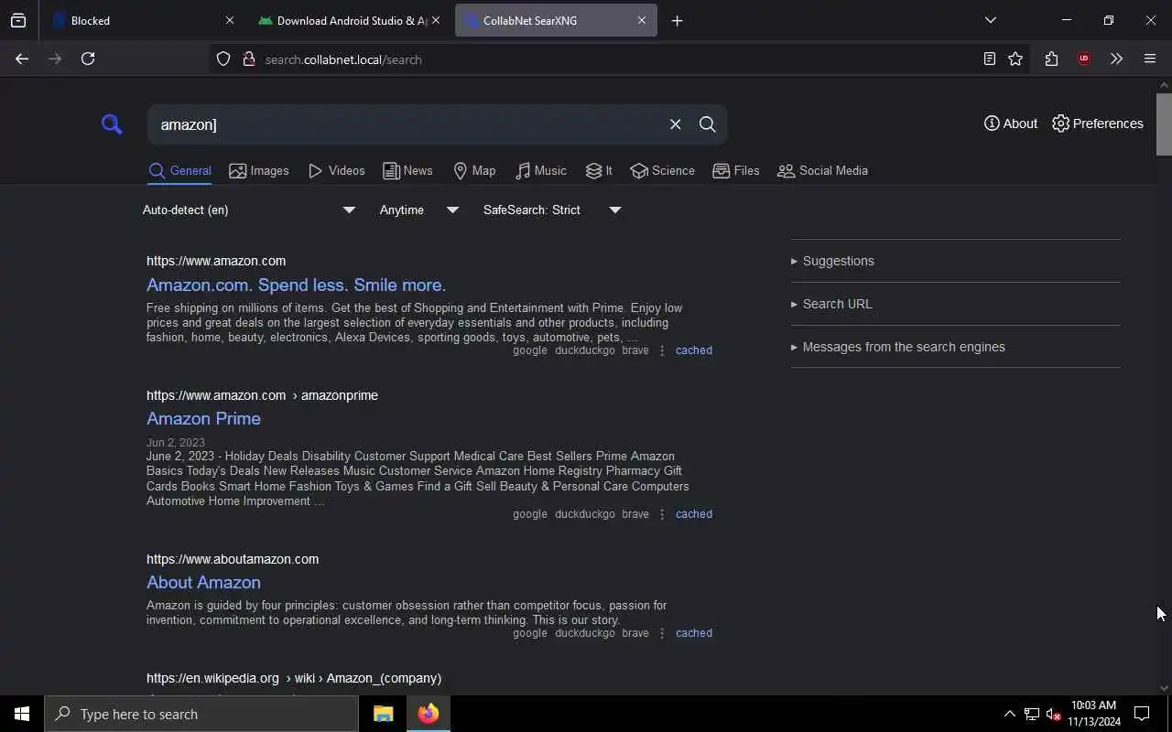This screenshot has width=1172, height=732.
Task: Open a new browser tab
Action: tap(677, 20)
